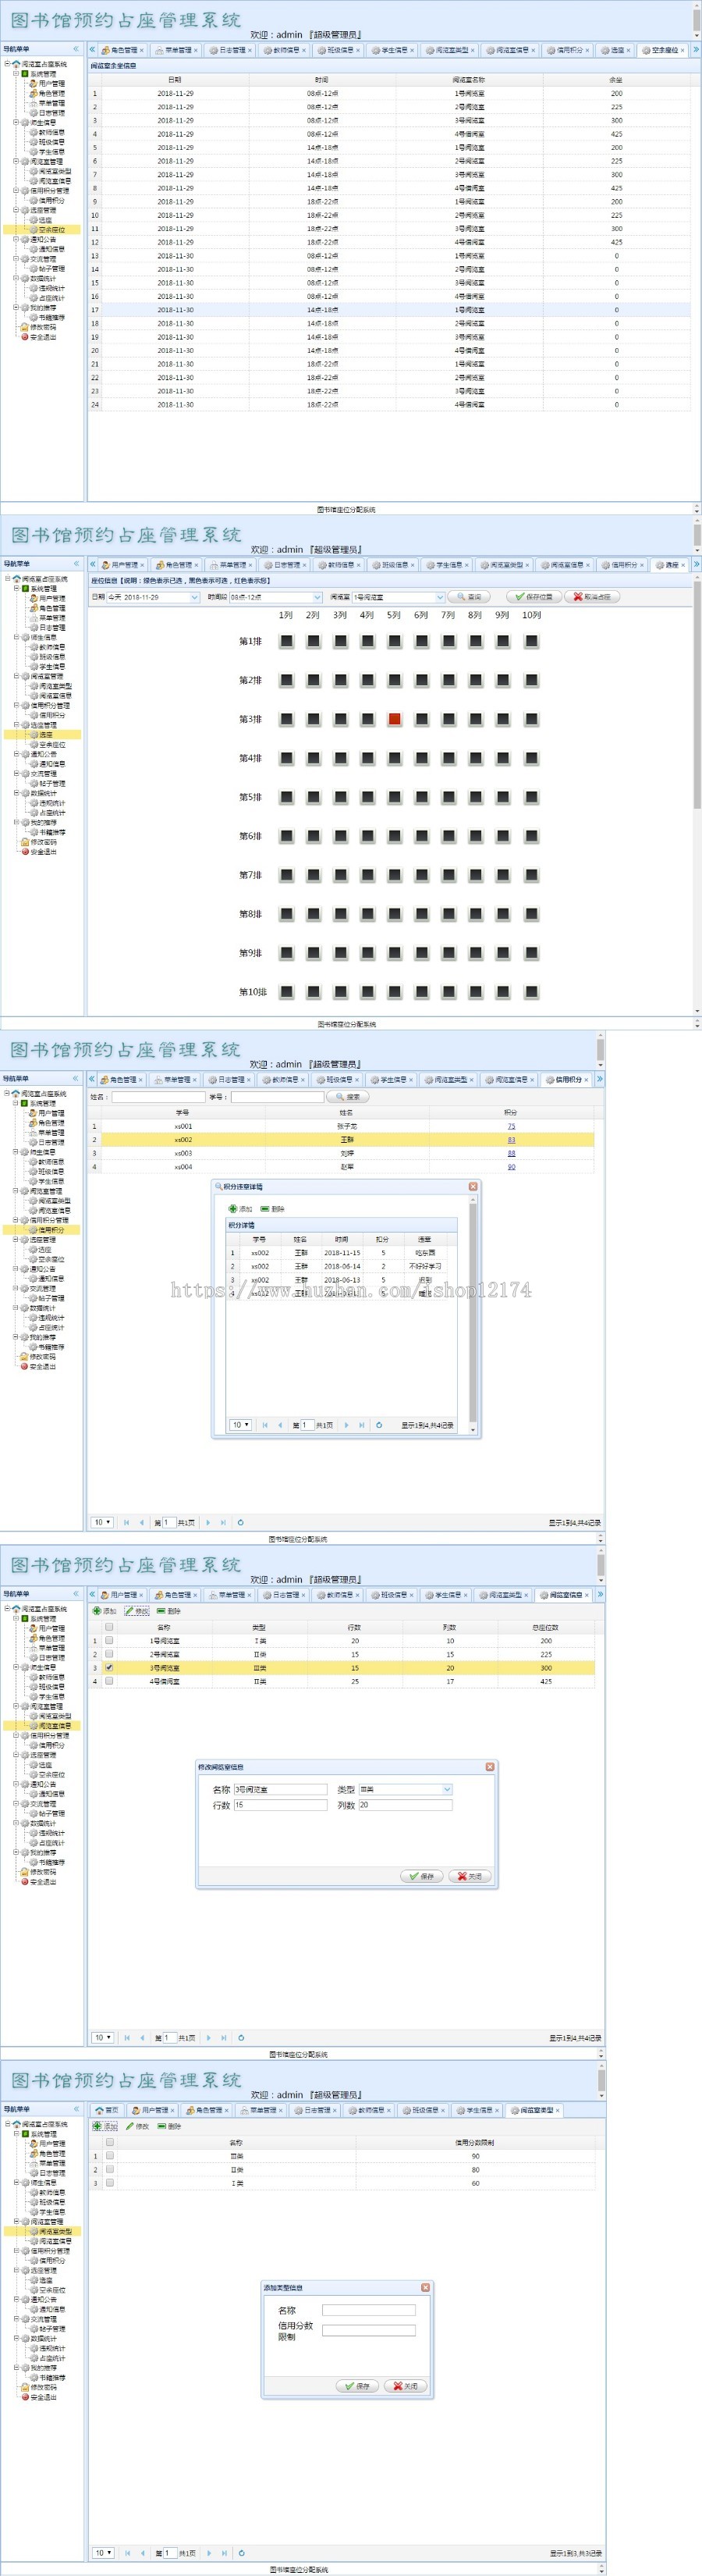Click 关闭 in the 修改阅览室信息 dialog
The image size is (702, 2576).
tap(470, 1877)
